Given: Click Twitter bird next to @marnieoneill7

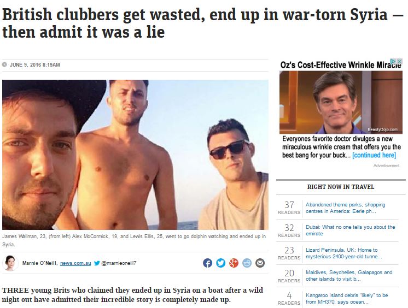Looking at the screenshot, I should (x=97, y=263).
